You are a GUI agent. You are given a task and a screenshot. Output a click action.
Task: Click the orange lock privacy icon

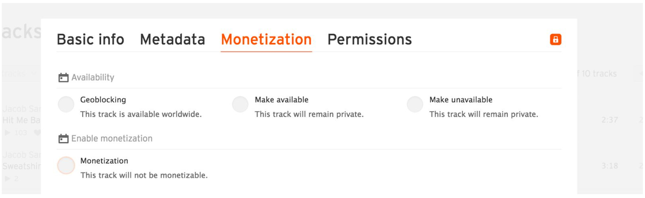point(555,39)
